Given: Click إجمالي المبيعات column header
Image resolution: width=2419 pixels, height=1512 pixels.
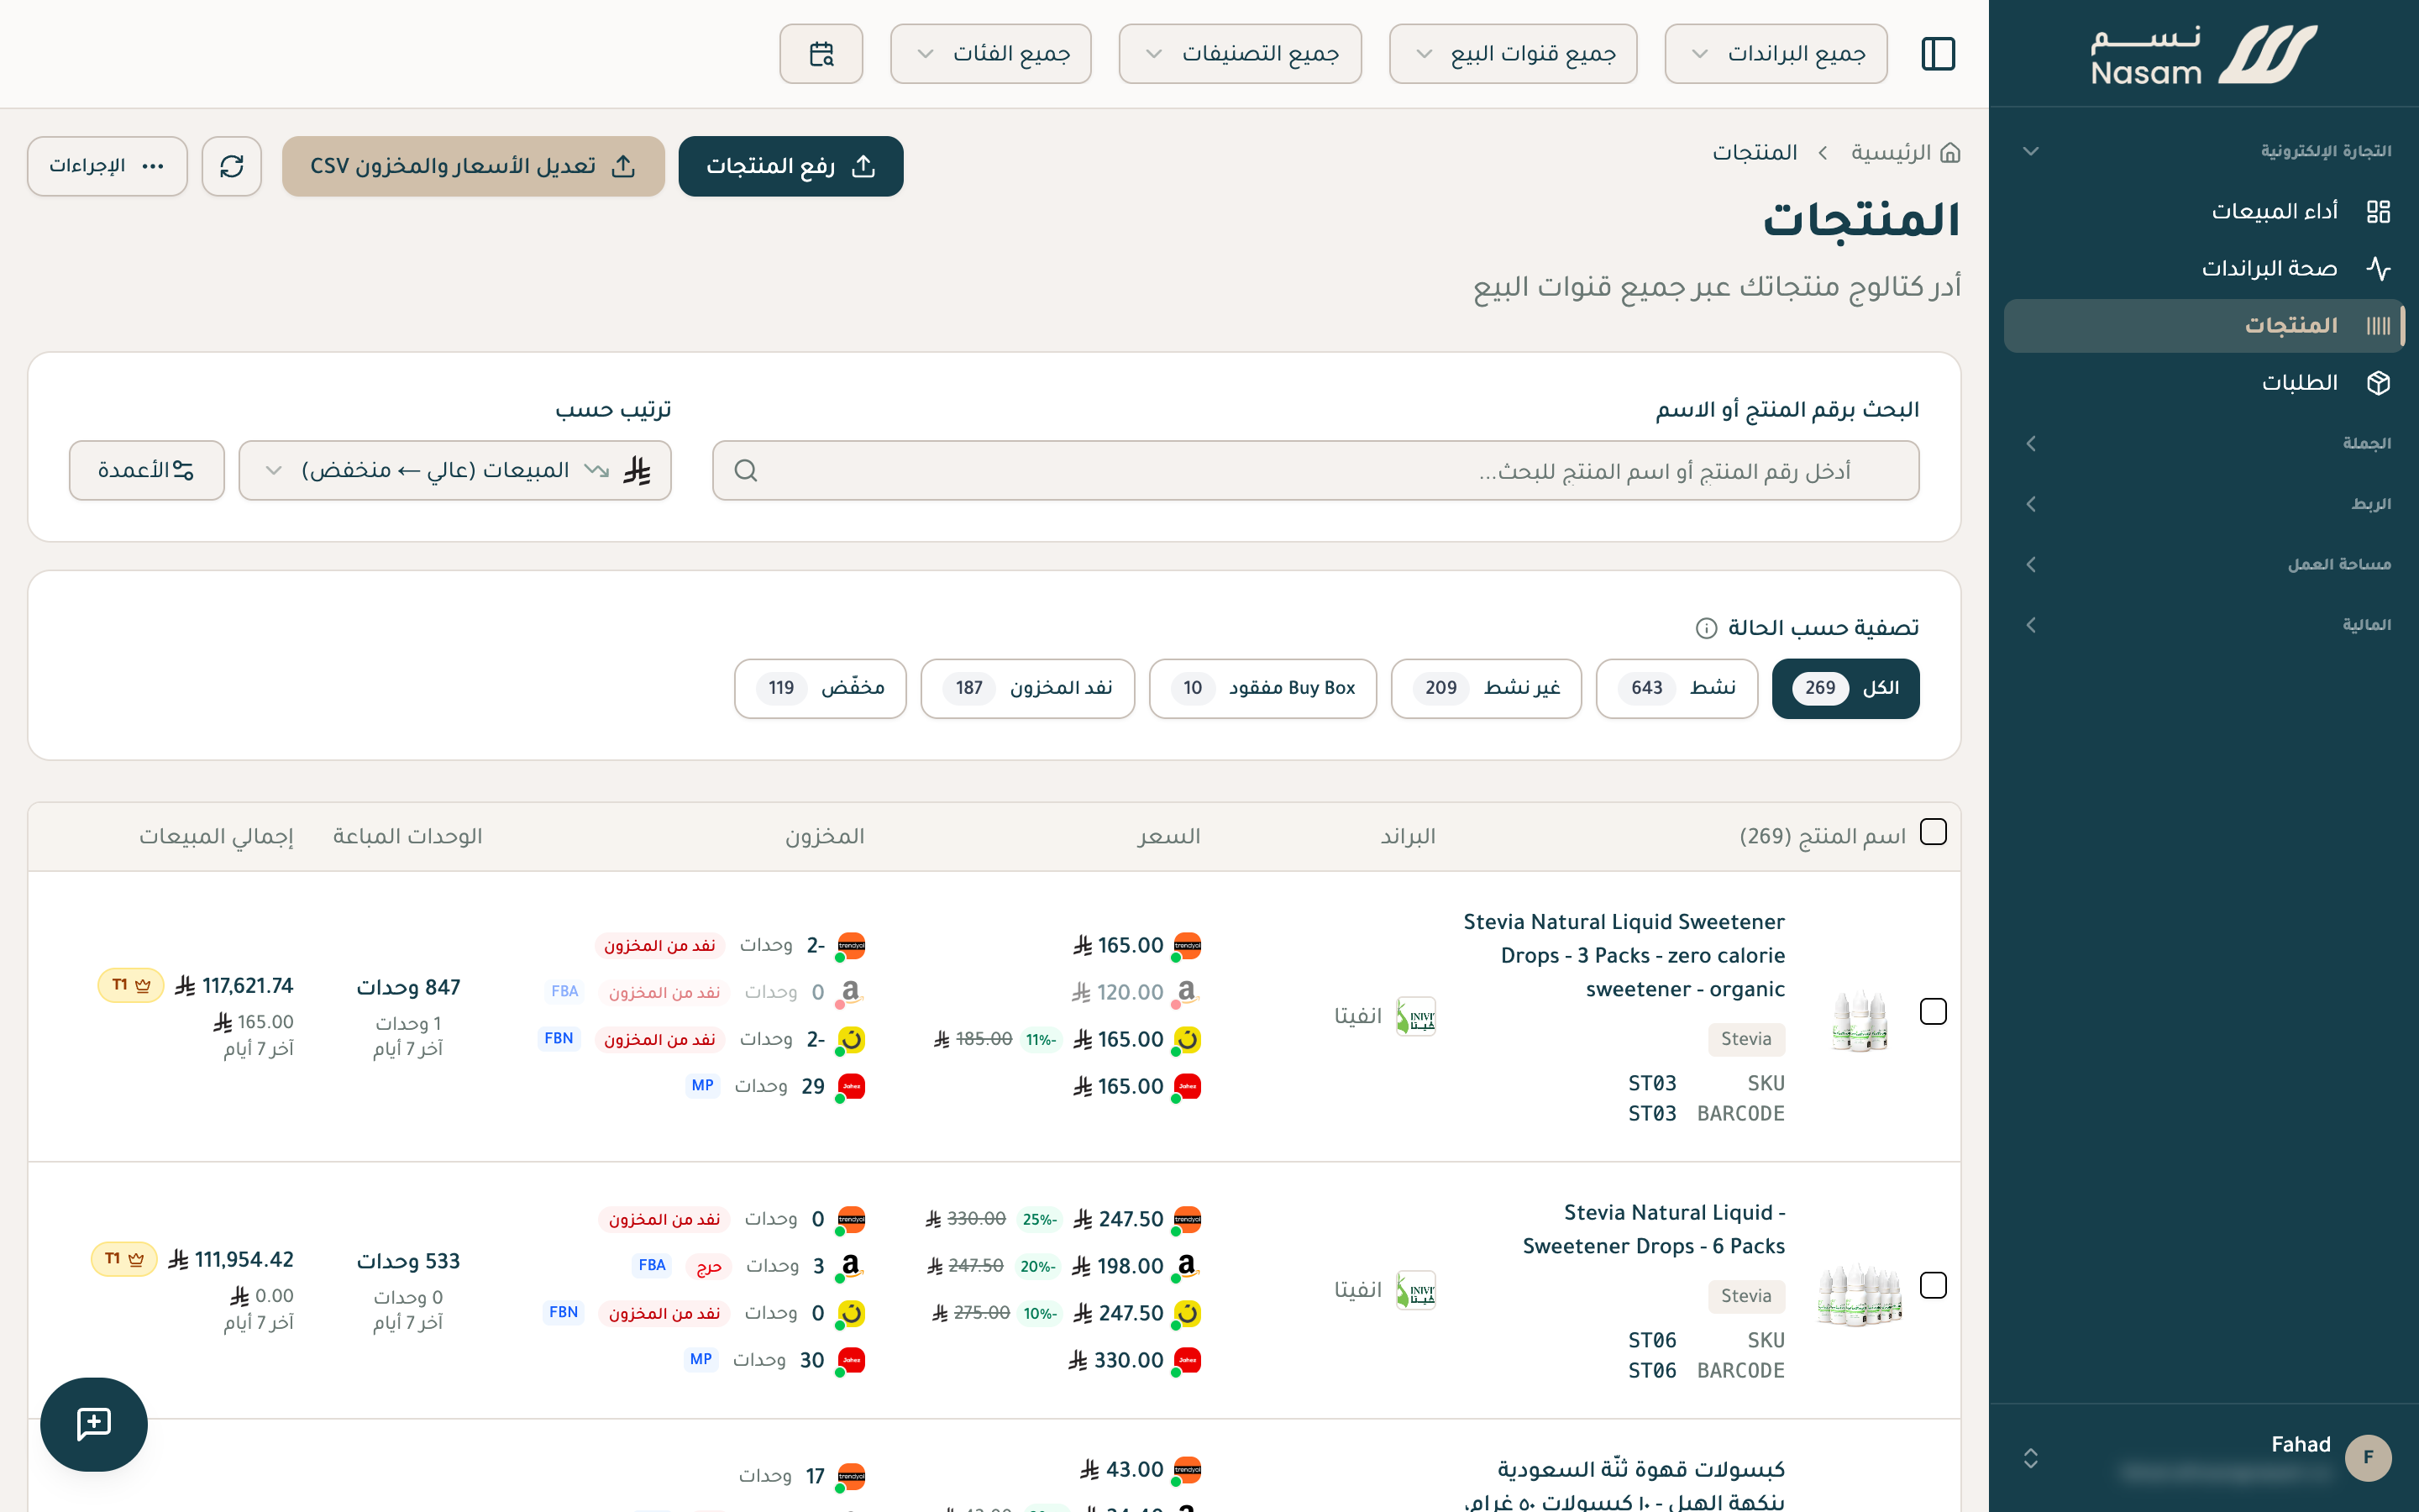Looking at the screenshot, I should (x=216, y=836).
